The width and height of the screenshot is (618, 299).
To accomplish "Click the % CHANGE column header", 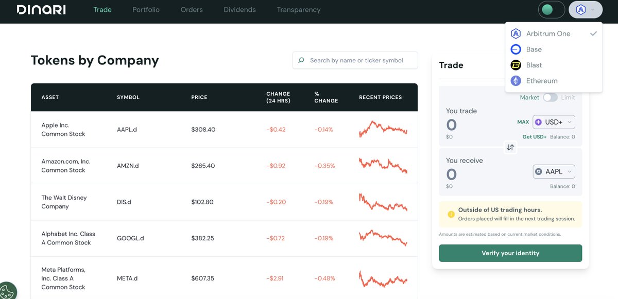I will pos(326,97).
